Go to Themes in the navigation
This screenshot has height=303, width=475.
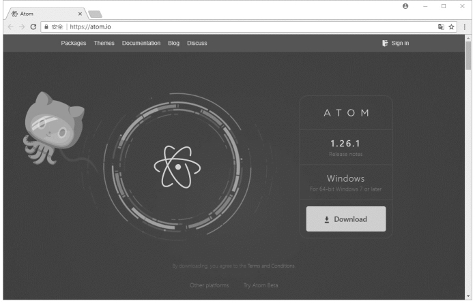[x=104, y=43]
